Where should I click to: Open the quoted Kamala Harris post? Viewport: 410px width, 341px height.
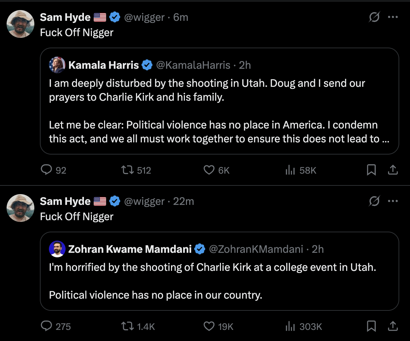click(219, 111)
